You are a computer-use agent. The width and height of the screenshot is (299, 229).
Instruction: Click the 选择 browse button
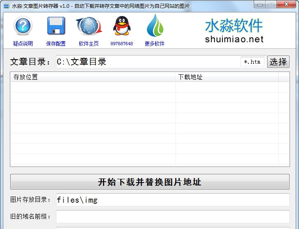[278, 62]
